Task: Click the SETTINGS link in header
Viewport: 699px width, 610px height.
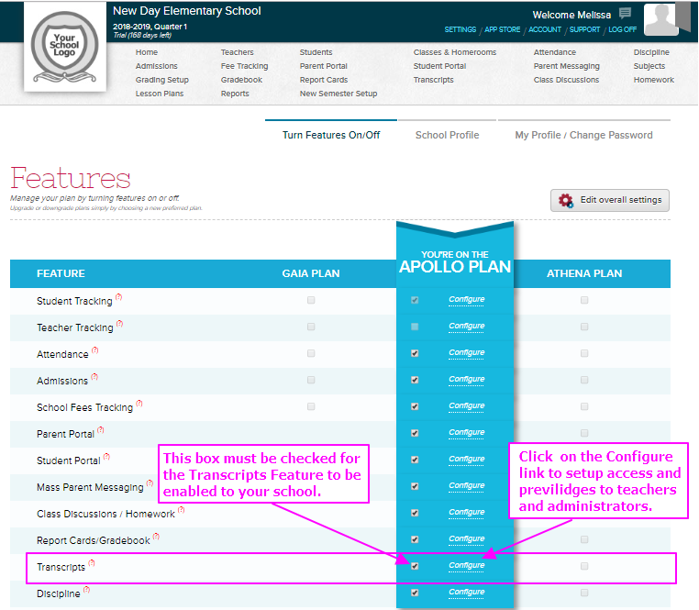Action: (x=460, y=29)
